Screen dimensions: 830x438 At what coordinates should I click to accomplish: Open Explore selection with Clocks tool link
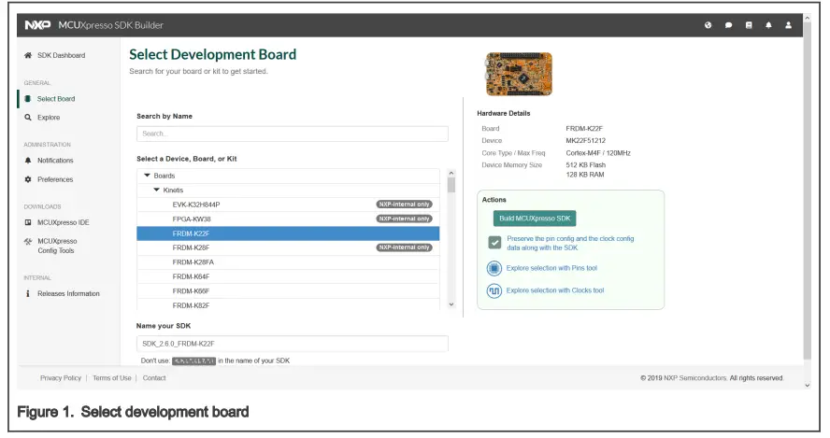pos(555,290)
